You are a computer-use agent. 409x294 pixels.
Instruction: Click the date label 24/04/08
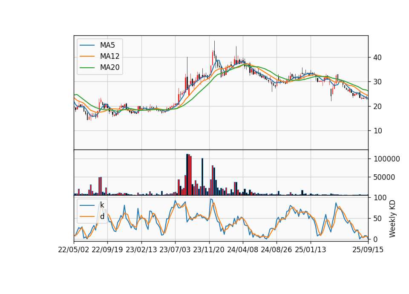pyautogui.click(x=242, y=250)
